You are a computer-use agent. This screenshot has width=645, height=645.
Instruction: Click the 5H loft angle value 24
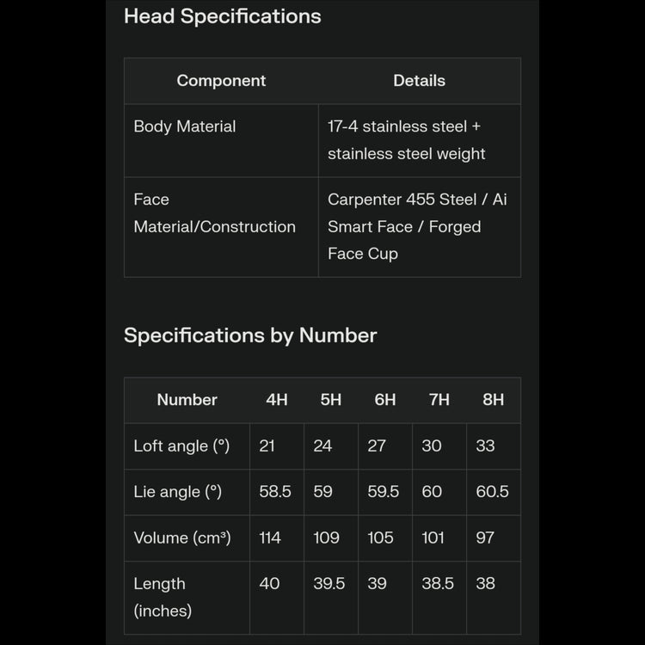pyautogui.click(x=322, y=446)
